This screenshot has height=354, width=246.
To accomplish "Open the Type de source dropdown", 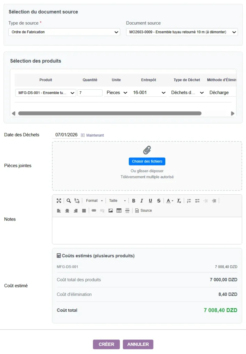I will tap(64, 32).
